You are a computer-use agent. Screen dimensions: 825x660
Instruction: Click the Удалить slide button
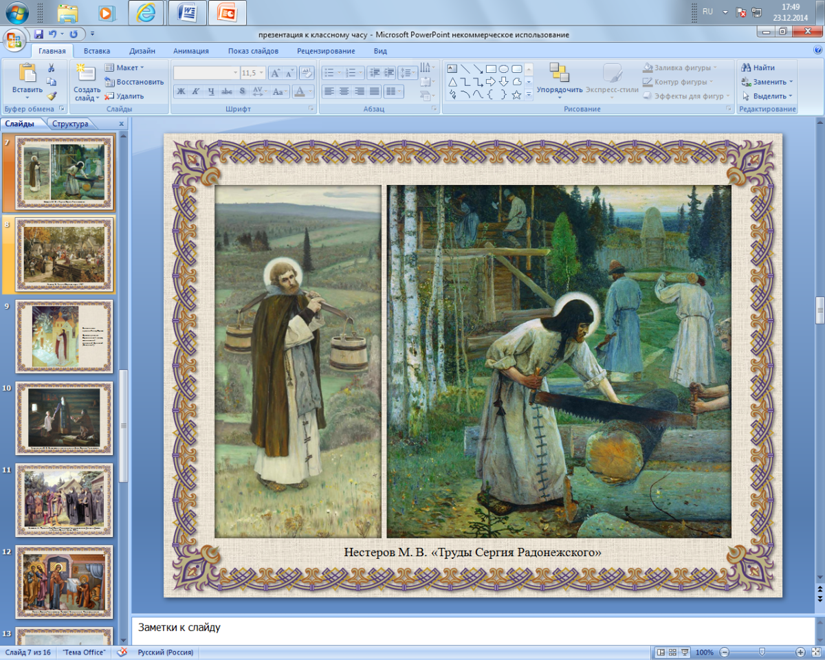124,96
